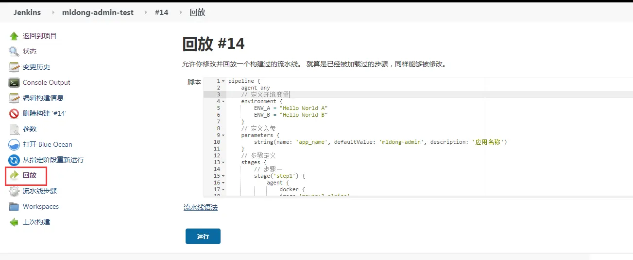
Task: Click the Jenkins breadcrumb
Action: click(27, 12)
